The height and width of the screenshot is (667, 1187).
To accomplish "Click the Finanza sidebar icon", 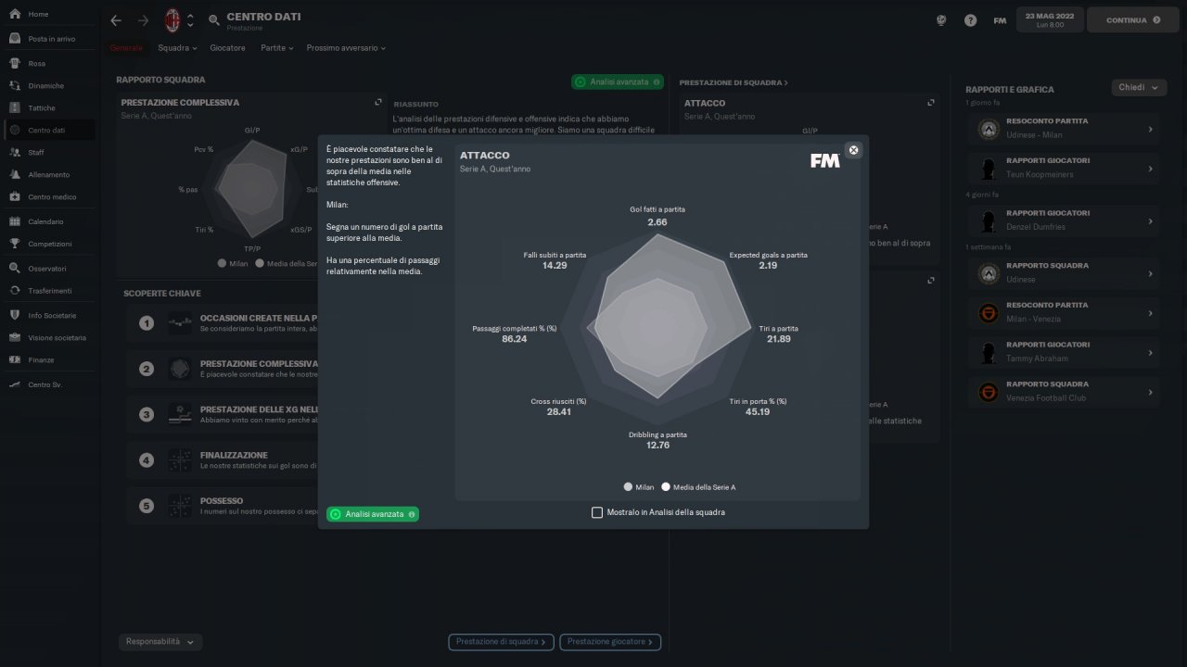I will coord(15,359).
